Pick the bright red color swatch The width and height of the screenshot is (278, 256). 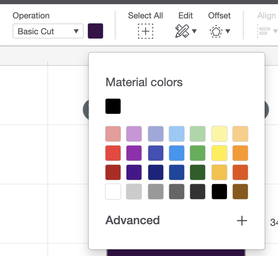[x=113, y=153]
